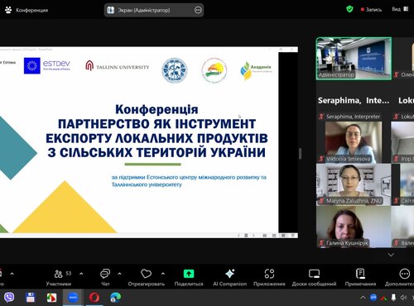Click the volume icon in system tray
The image size is (414, 306).
tap(403, 298)
